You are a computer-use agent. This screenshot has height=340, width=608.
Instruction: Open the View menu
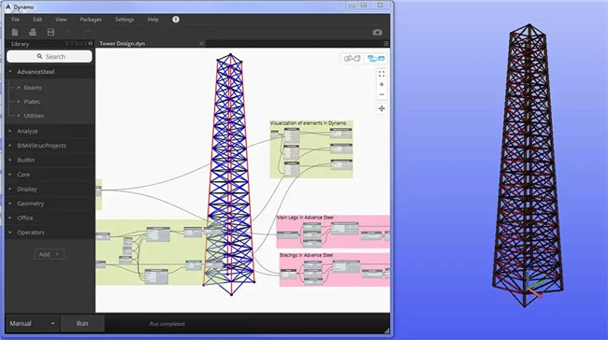(x=61, y=20)
